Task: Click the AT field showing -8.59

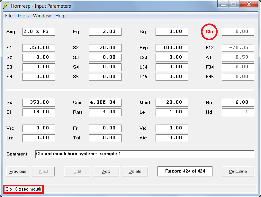Action: (238, 58)
